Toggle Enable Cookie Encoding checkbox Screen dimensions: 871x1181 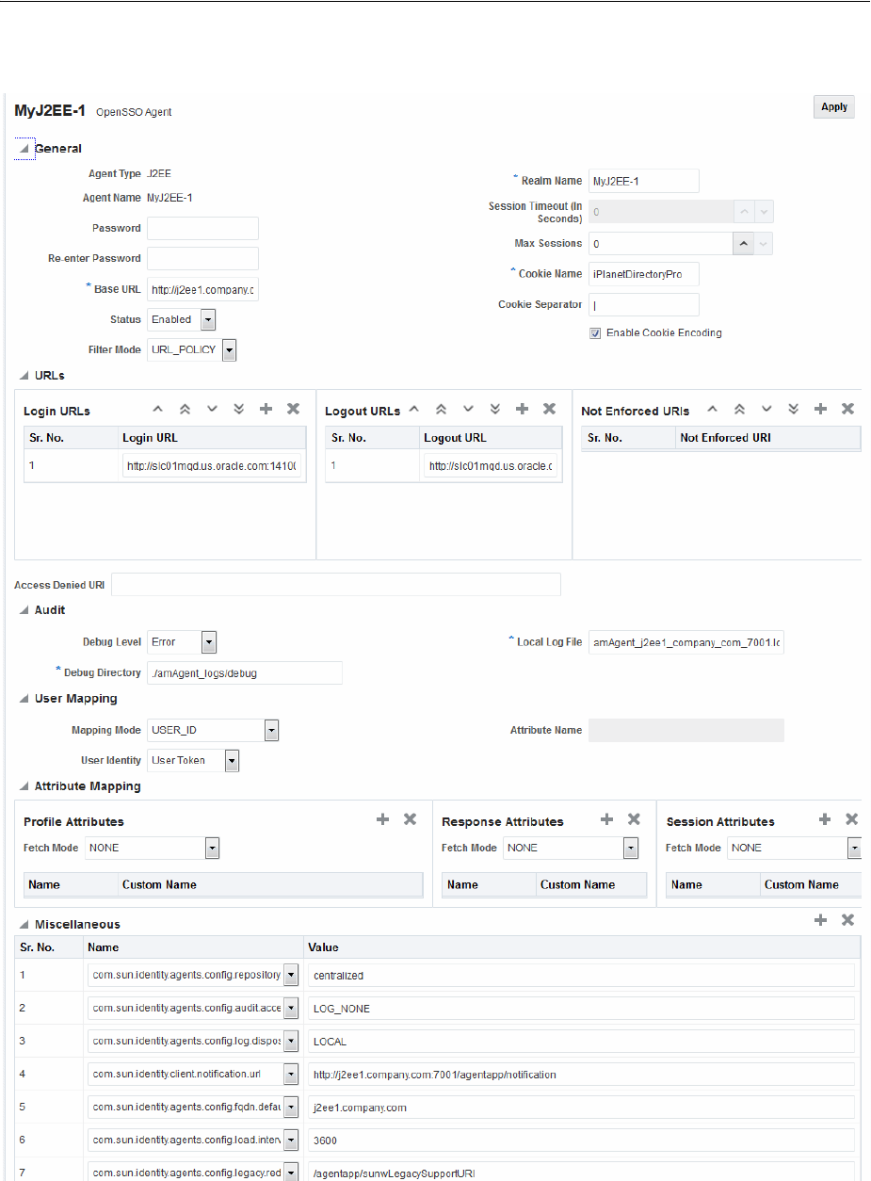pyautogui.click(x=595, y=333)
